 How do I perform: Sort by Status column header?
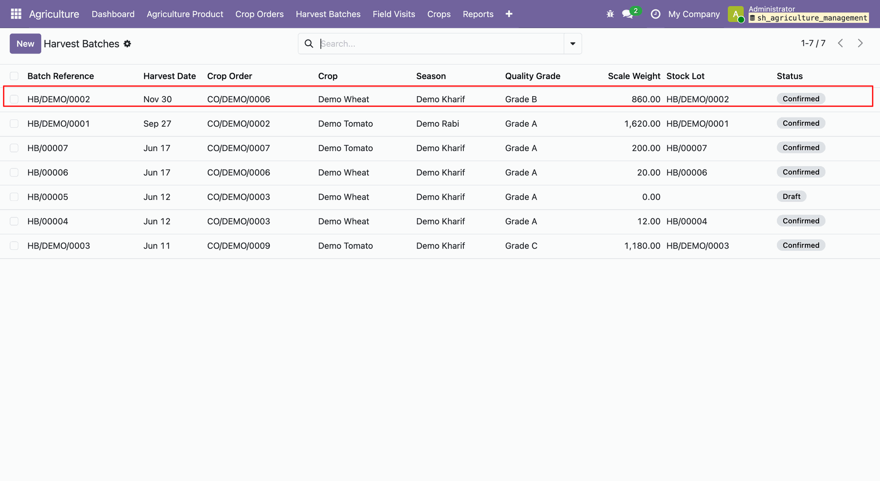click(x=790, y=76)
